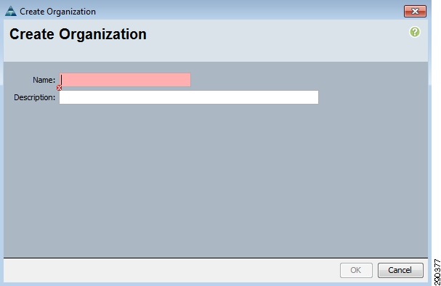The width and height of the screenshot is (441, 286).
Task: Click the red validation error icon
Action: pos(59,88)
